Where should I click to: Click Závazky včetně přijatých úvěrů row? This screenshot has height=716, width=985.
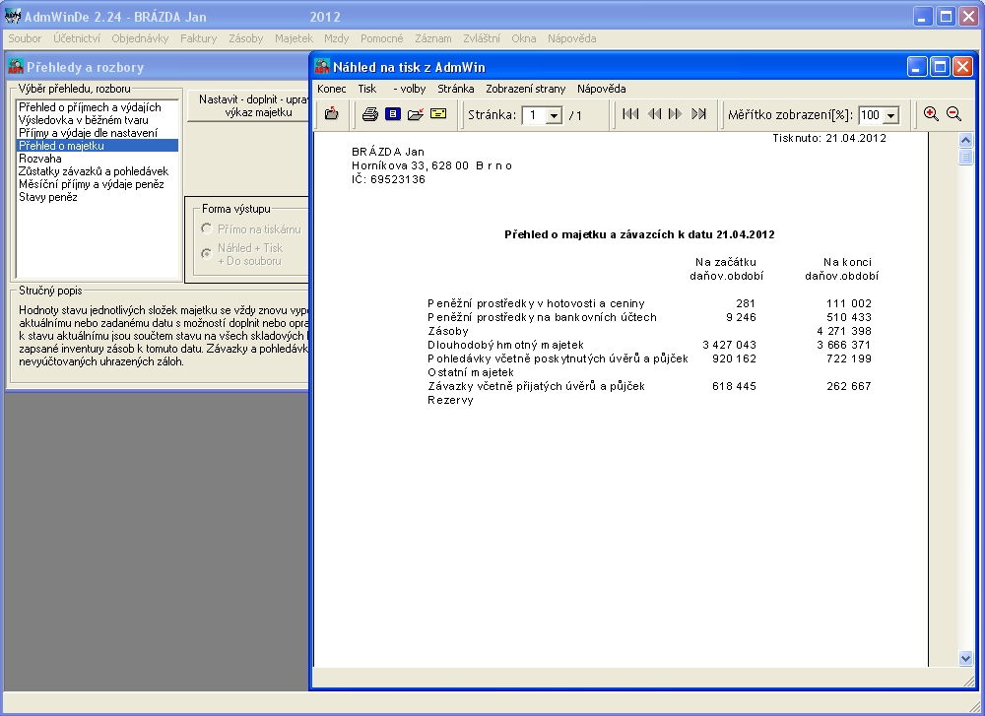tap(537, 386)
